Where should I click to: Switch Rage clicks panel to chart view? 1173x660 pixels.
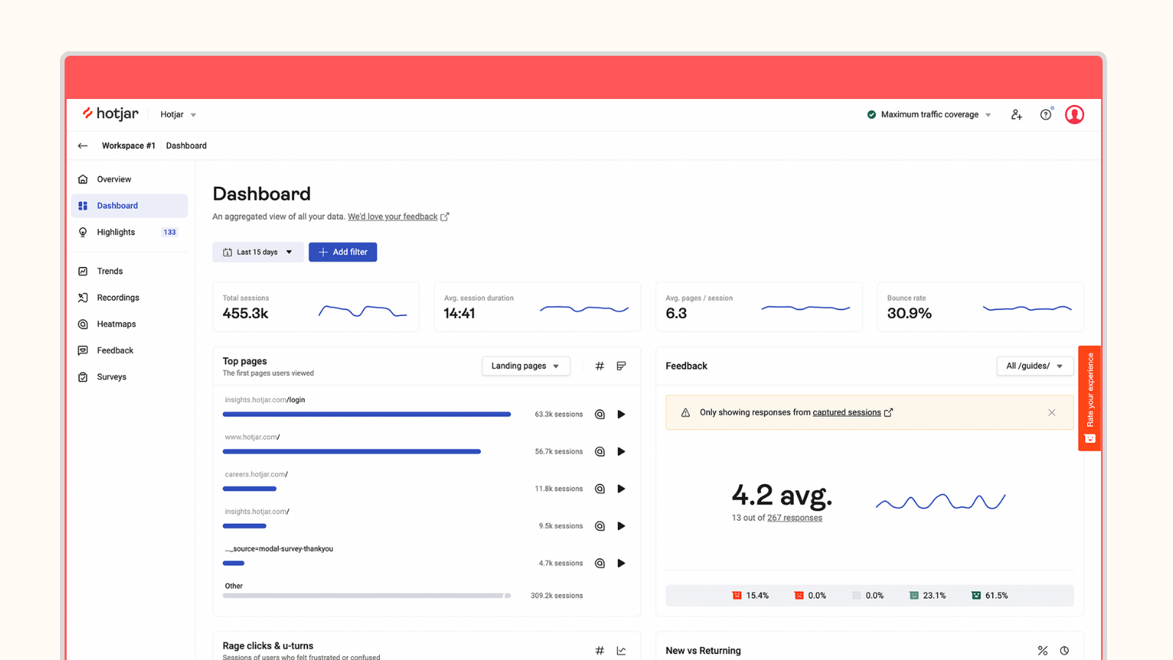[621, 650]
